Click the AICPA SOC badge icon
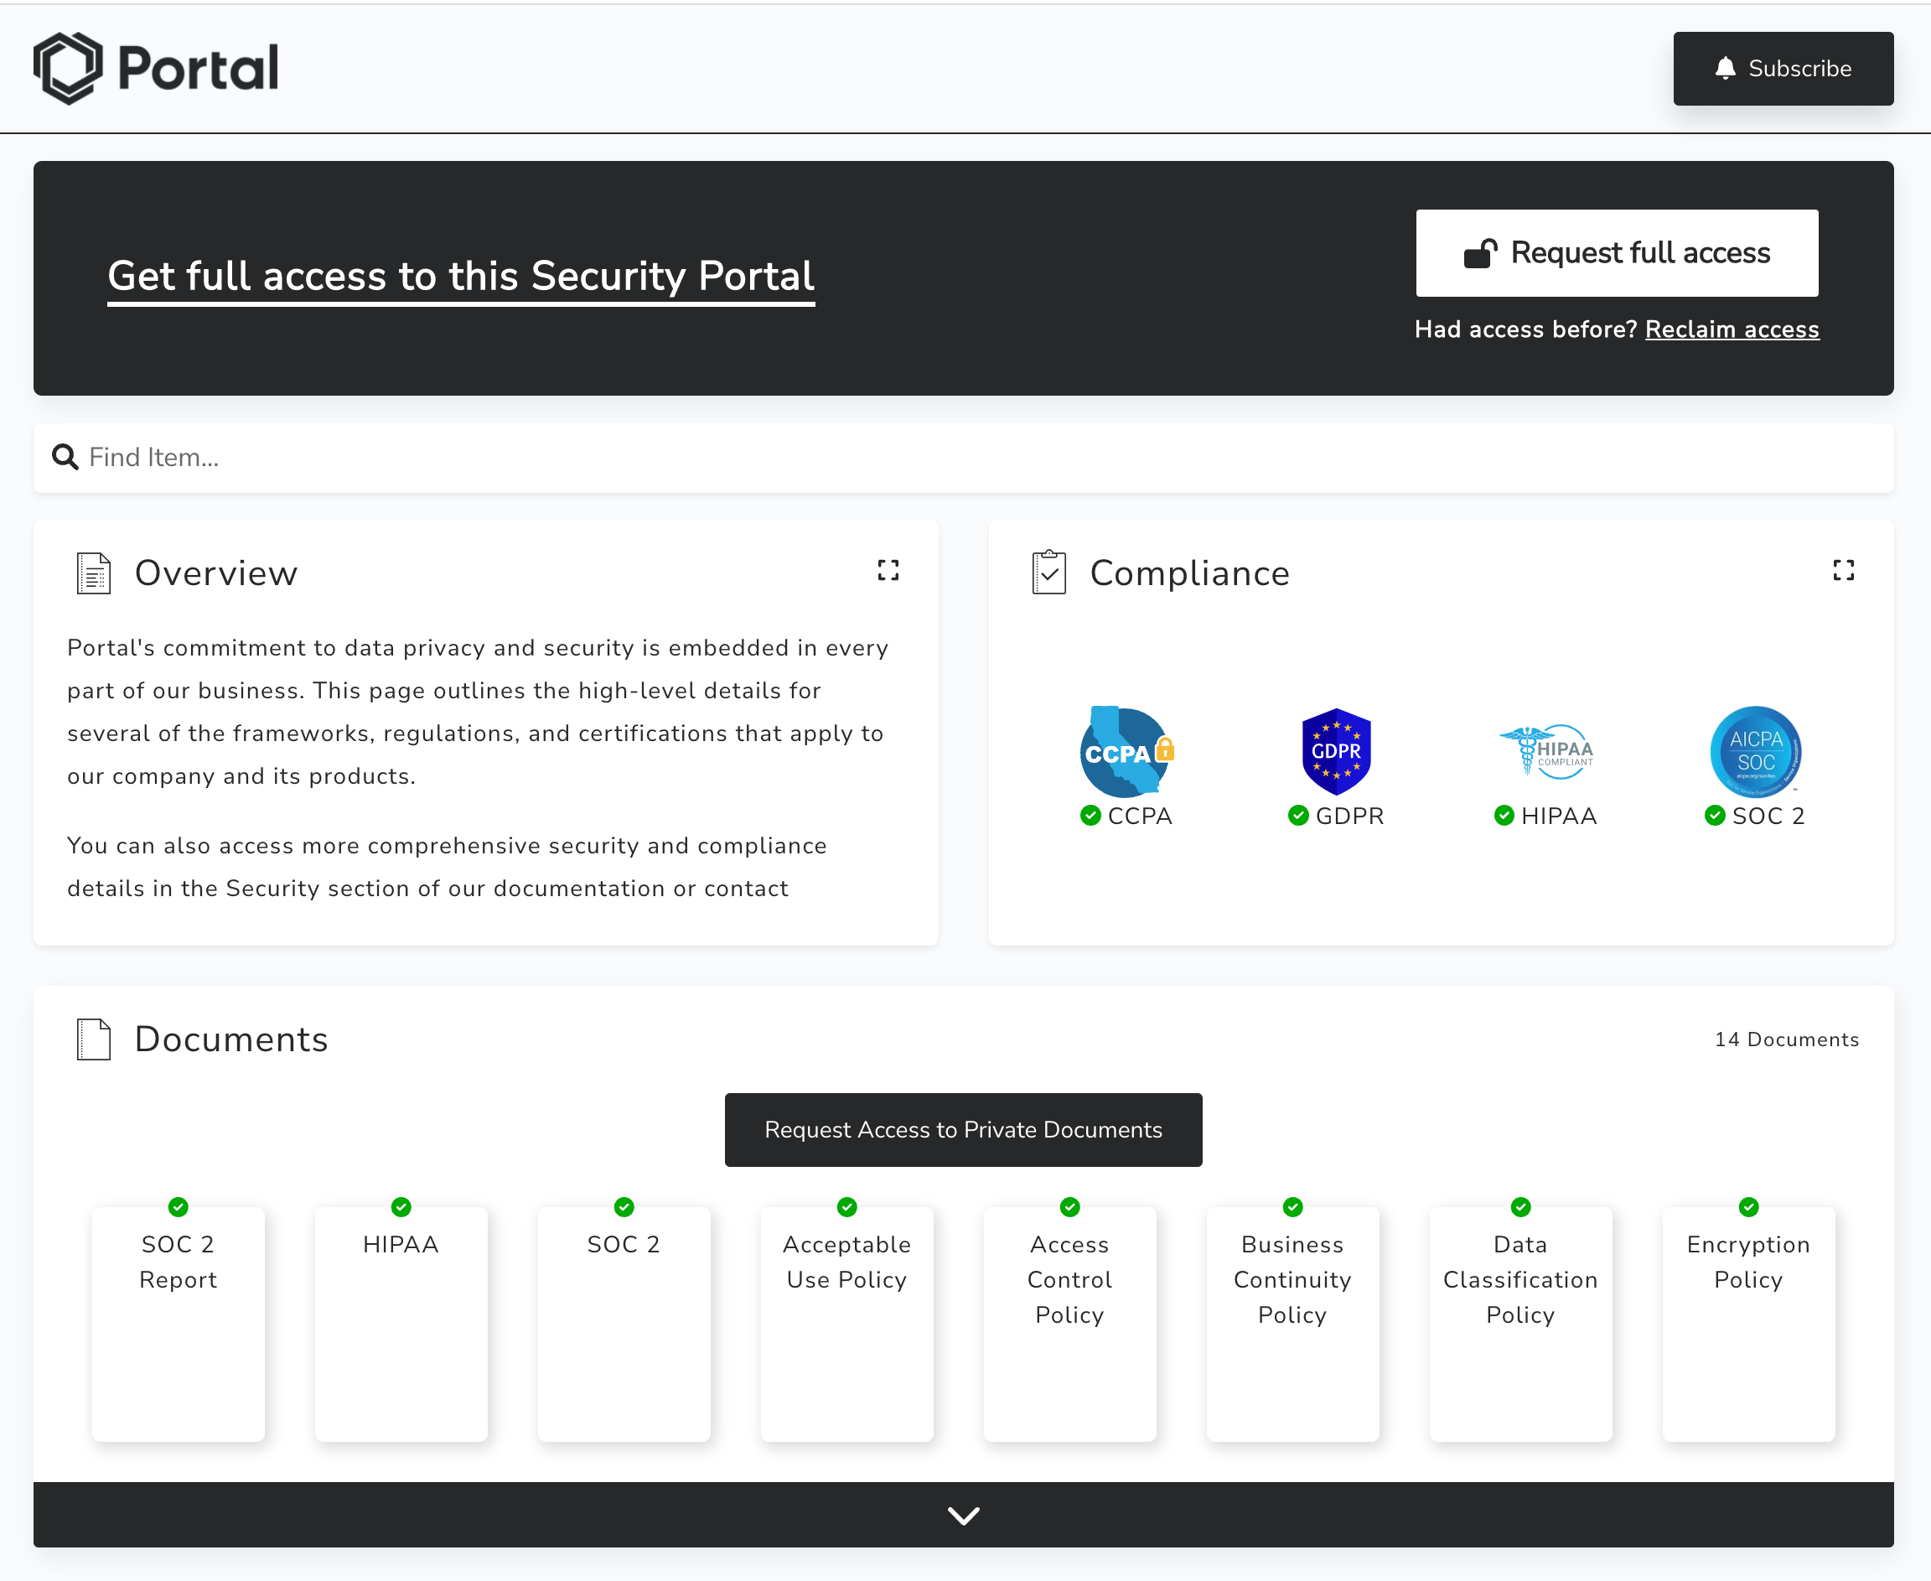 (1754, 751)
